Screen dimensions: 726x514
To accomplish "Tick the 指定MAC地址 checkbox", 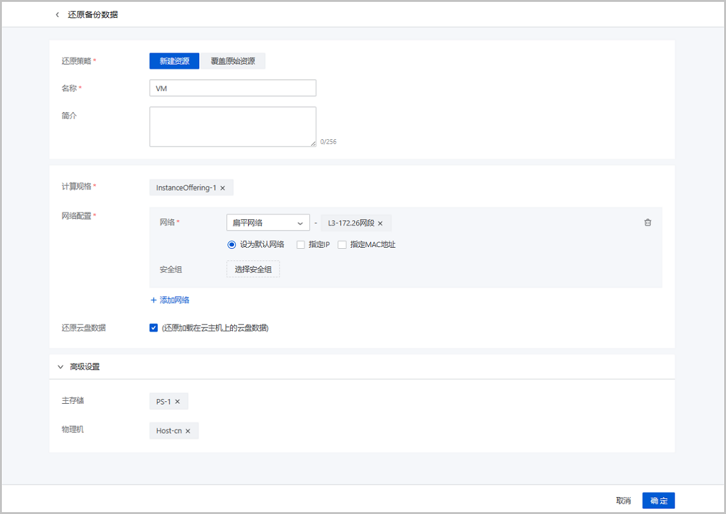I will click(x=342, y=245).
